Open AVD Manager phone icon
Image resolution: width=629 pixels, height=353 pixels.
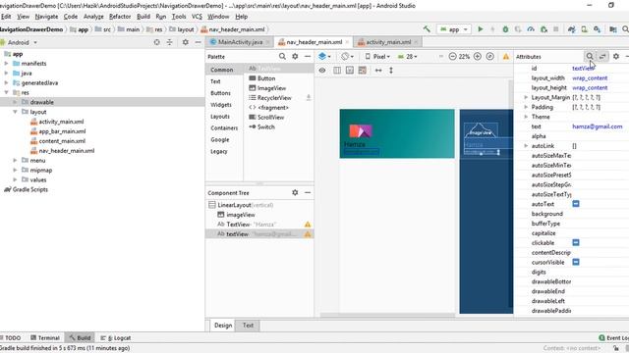584,29
